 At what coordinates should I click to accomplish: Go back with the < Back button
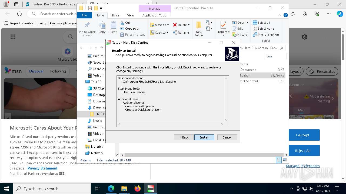(184, 137)
